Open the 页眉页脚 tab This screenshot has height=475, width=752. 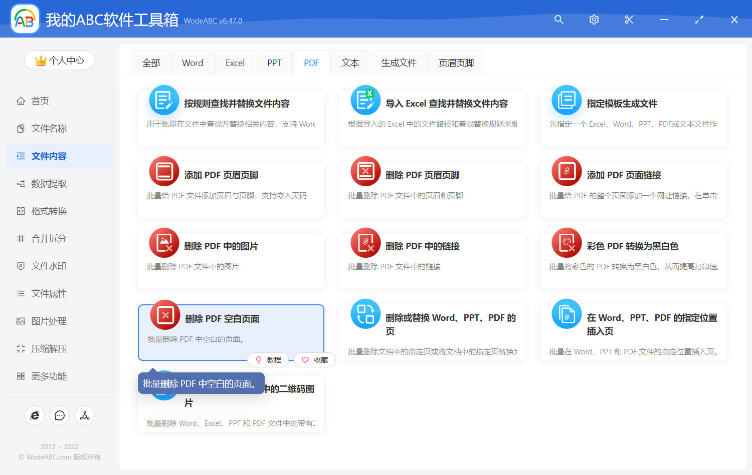456,62
